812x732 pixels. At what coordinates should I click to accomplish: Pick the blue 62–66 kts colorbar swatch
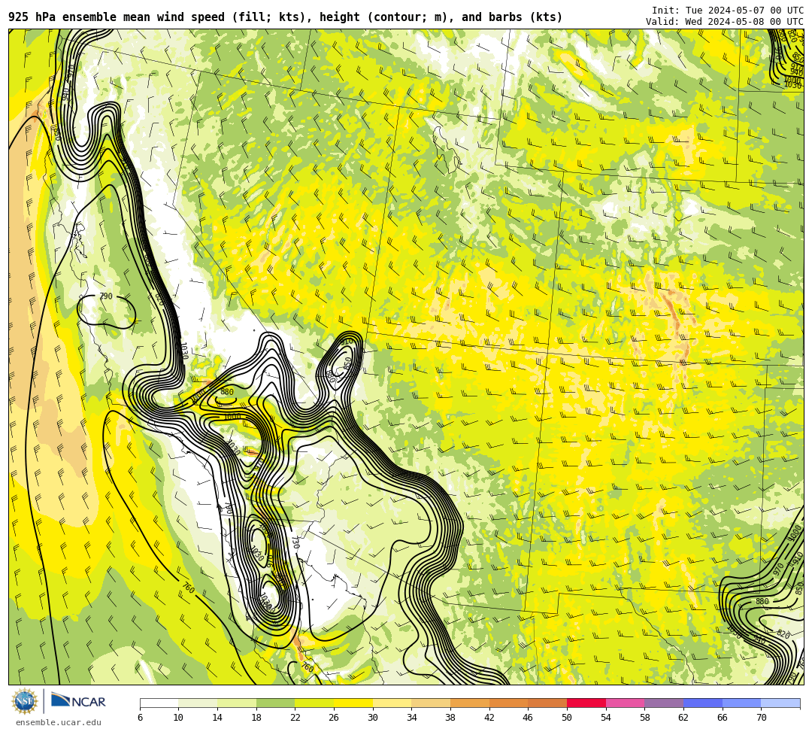click(x=703, y=703)
